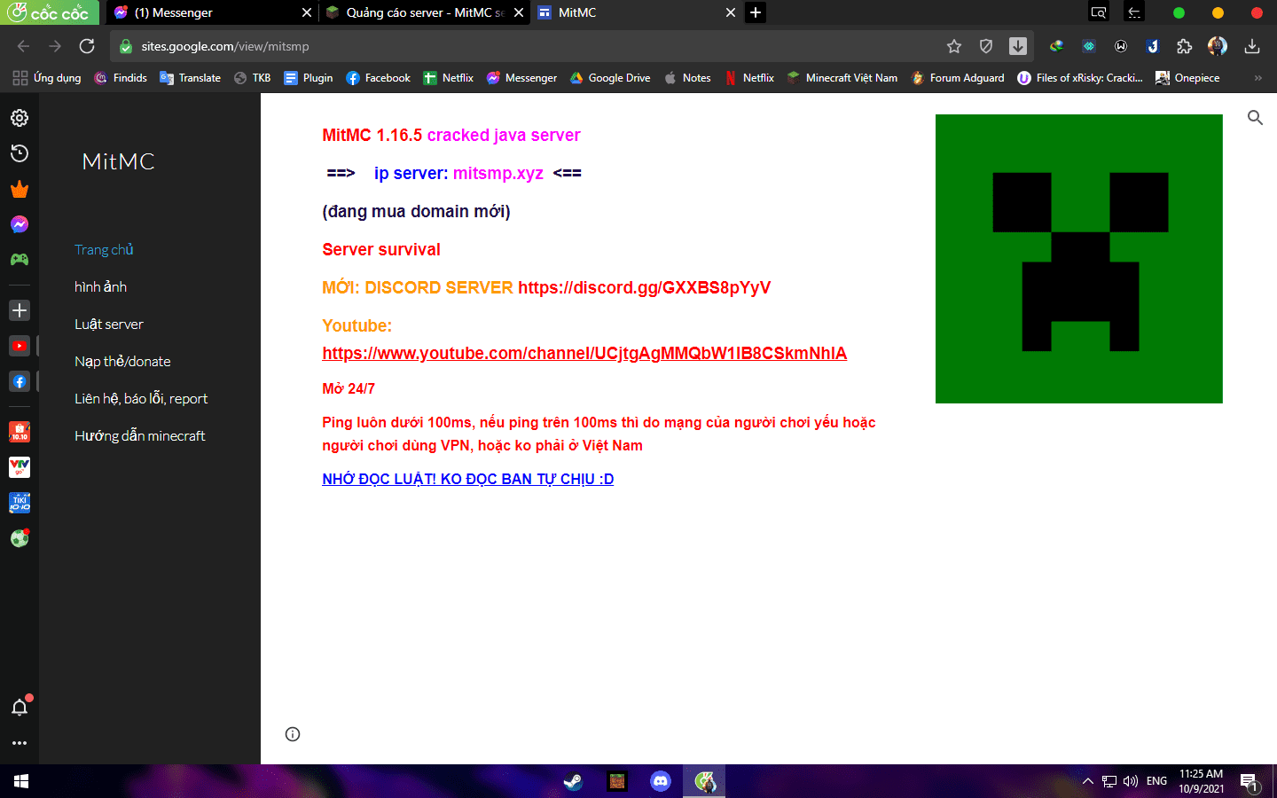Screen dimensions: 1277x798
Task: Open the Files of xRisky bookmark
Action: pos(1080,78)
